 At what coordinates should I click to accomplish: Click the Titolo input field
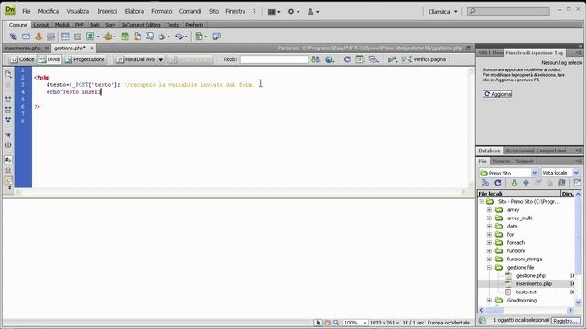(274, 59)
